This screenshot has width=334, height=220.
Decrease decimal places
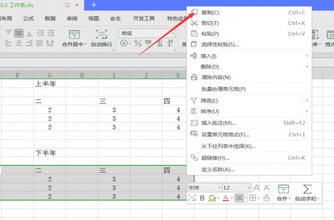[170, 43]
